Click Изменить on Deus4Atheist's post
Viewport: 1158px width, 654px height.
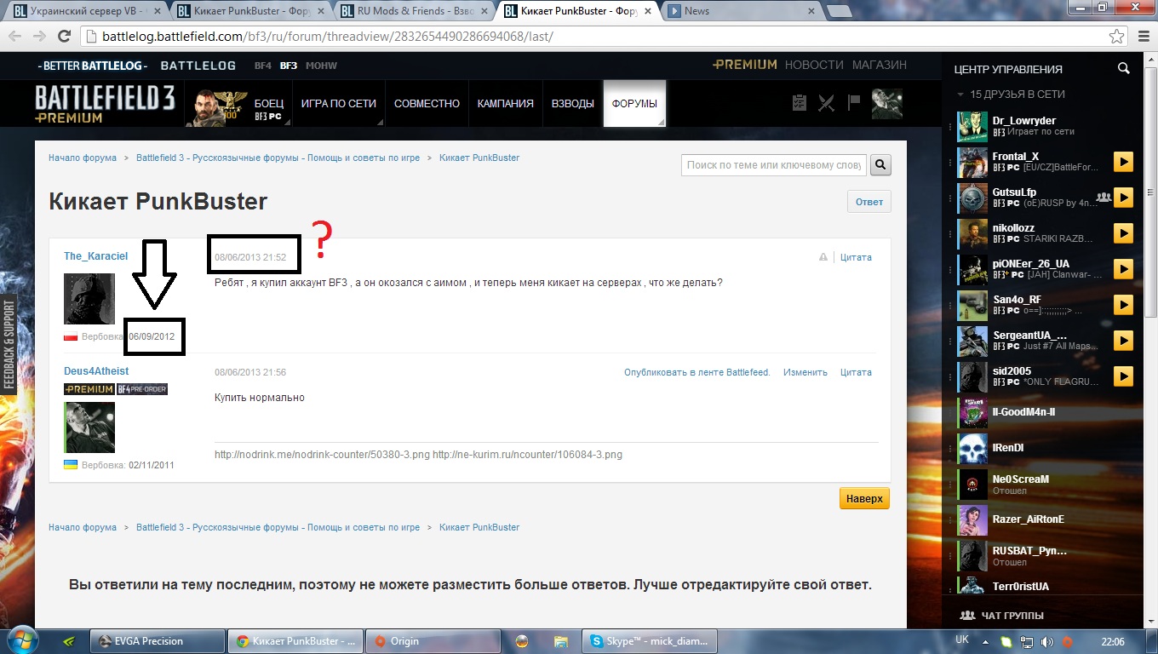point(805,372)
